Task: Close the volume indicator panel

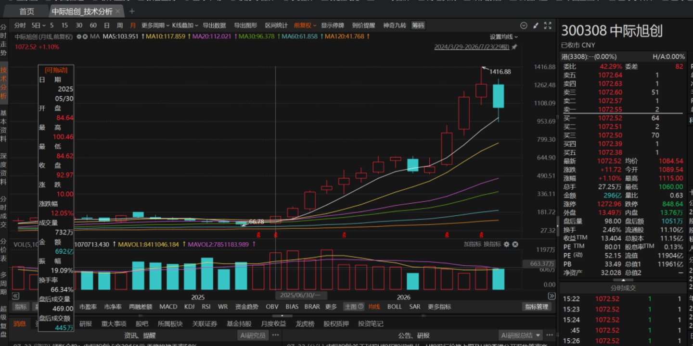Action: [515, 245]
